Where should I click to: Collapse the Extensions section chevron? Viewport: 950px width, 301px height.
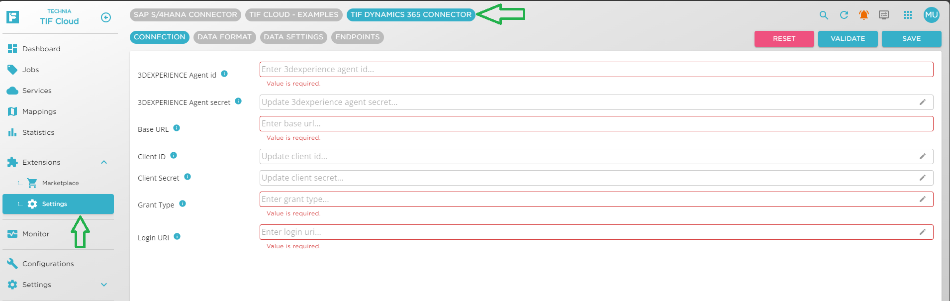pos(104,162)
